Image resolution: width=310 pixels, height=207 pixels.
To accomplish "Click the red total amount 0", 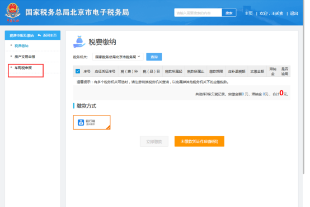I will point(281,93).
